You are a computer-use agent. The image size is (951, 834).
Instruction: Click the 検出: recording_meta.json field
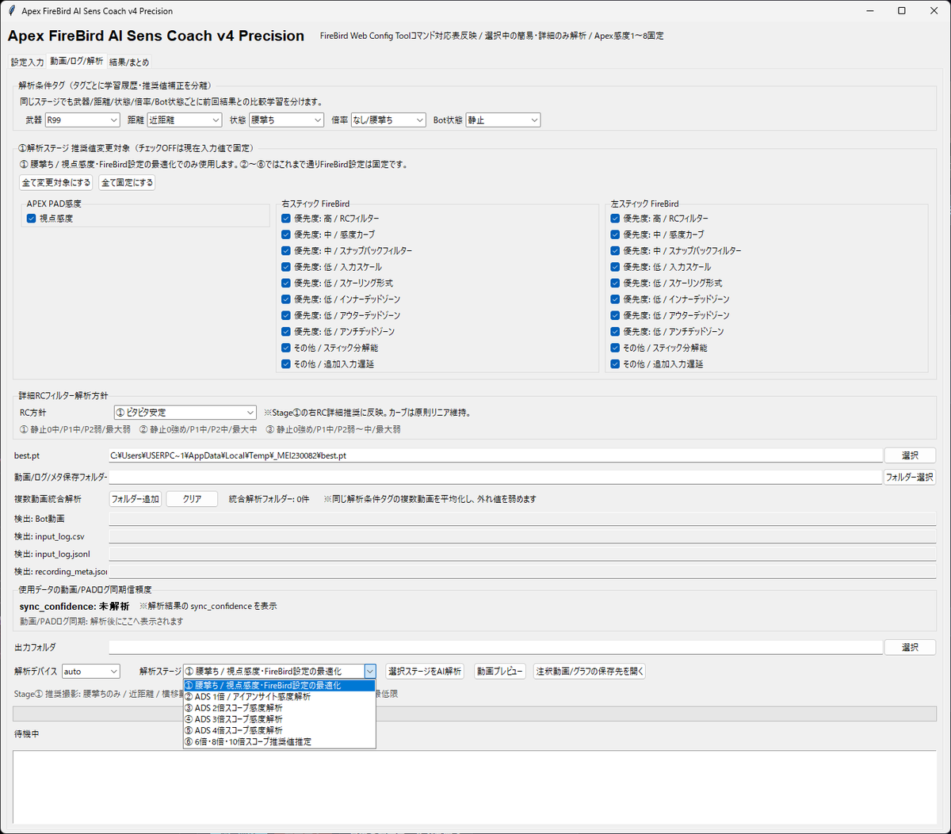click(522, 571)
